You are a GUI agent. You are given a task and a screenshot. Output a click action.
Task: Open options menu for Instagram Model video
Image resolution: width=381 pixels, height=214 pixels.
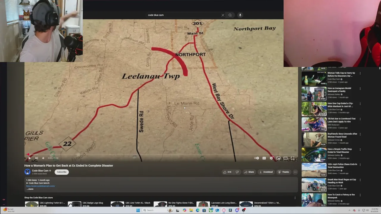[x=360, y=89]
